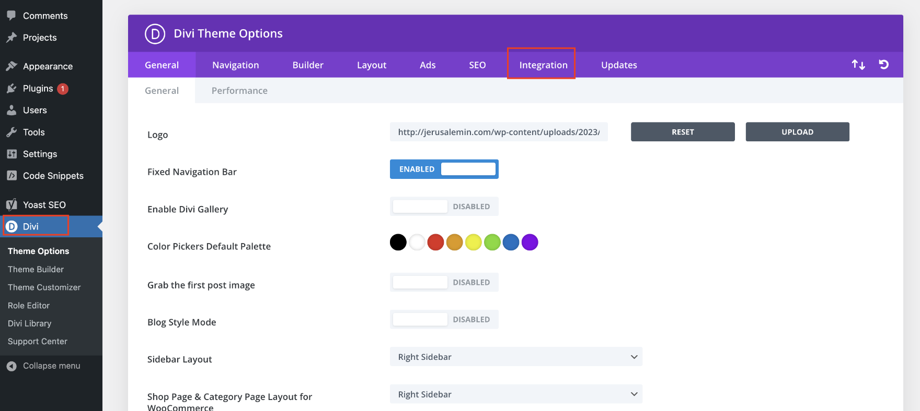
Task: Expand the WooCommerce Shop Page Layout dropdown
Action: pyautogui.click(x=515, y=394)
